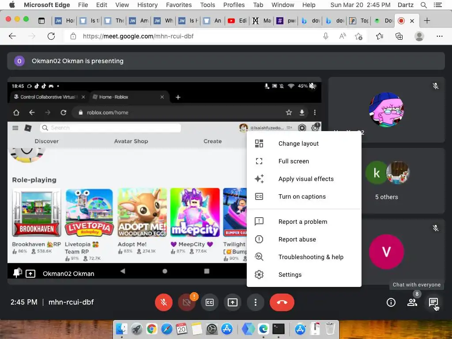Screen dimensions: 452x339
Task: Reload the page in Edge
Action: coord(51,36)
